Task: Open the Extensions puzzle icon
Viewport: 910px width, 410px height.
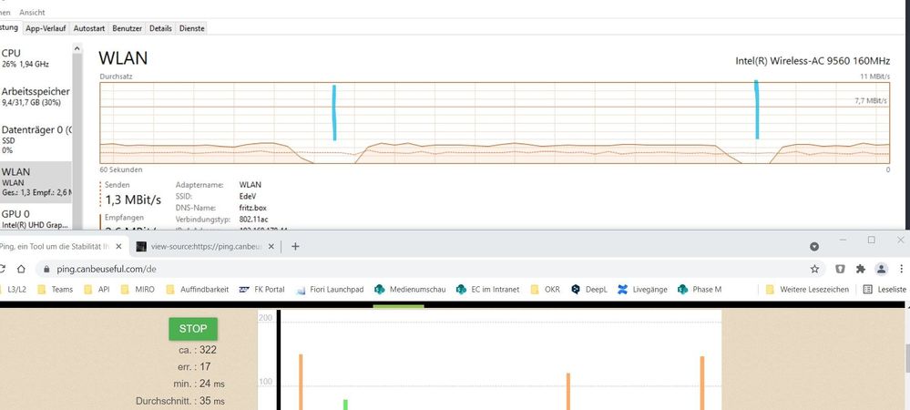Action: pyautogui.click(x=861, y=269)
